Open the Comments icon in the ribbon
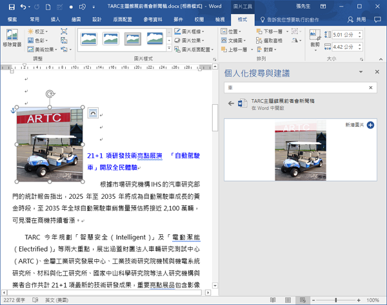 tap(377, 19)
